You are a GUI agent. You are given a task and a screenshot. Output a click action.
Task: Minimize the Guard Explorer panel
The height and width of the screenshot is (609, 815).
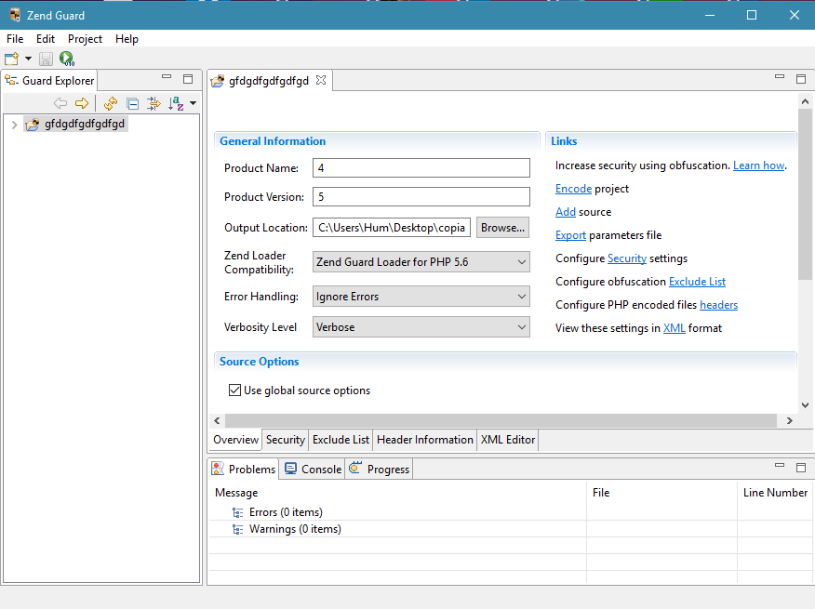tap(167, 77)
